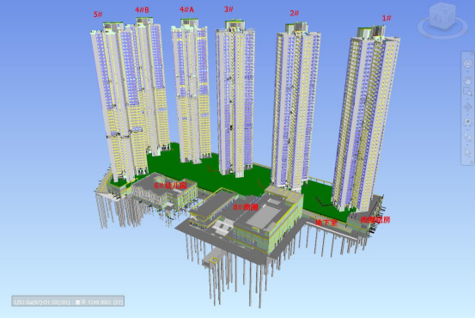
Task: Pick the Select arrow tool
Action: tap(467, 152)
